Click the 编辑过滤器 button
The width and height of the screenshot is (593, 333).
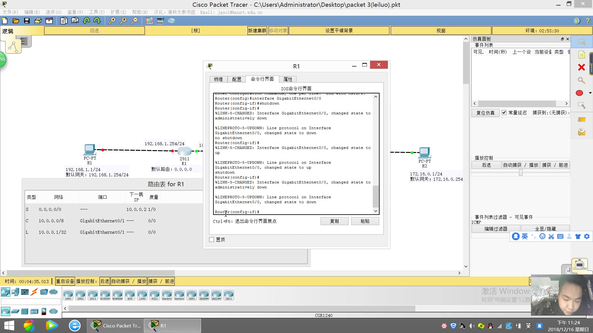pyautogui.click(x=496, y=229)
